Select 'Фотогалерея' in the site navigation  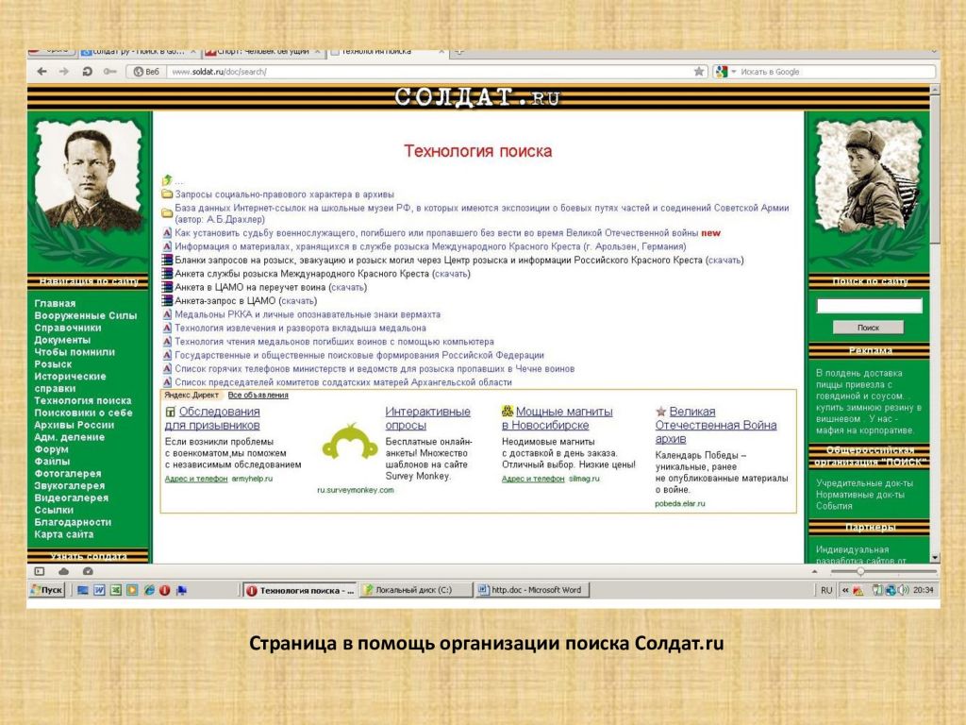point(68,474)
